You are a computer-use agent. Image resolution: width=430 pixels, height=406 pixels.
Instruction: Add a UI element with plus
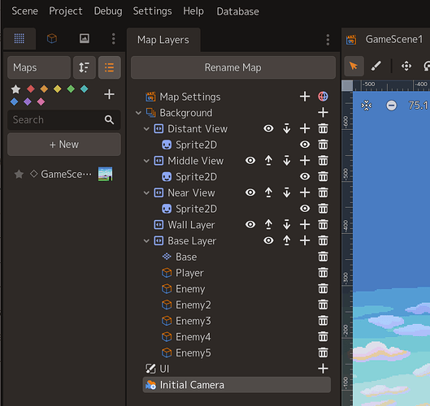coord(323,369)
